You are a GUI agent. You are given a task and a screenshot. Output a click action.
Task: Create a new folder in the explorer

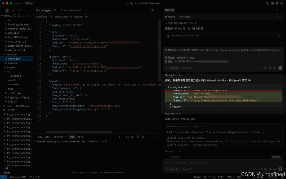[19, 16]
